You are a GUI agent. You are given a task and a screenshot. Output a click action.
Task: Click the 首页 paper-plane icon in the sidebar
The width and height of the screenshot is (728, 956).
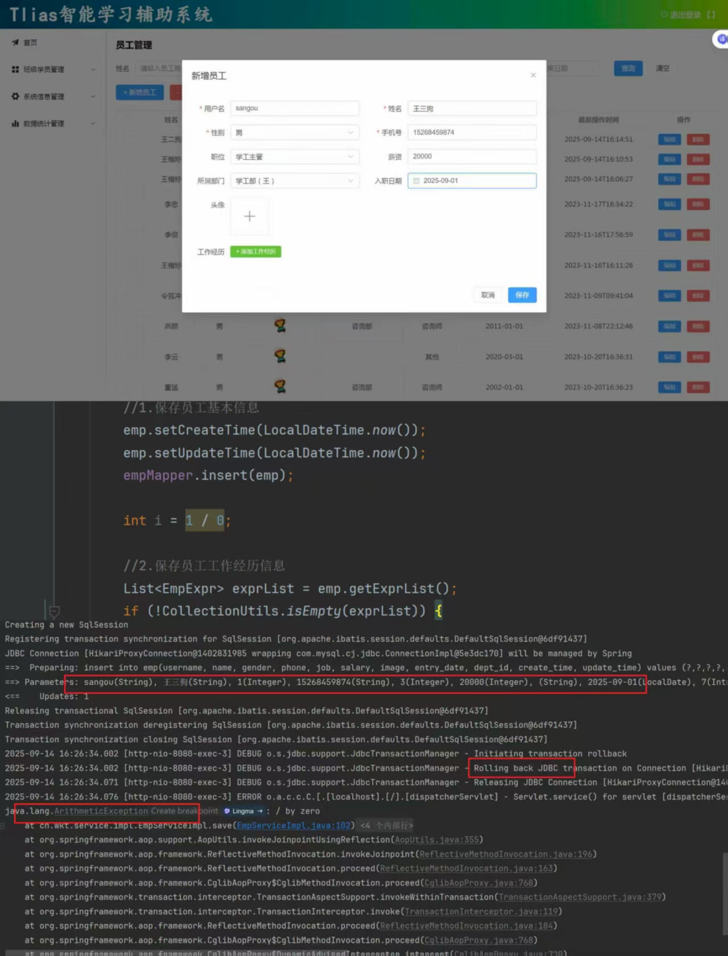point(15,43)
